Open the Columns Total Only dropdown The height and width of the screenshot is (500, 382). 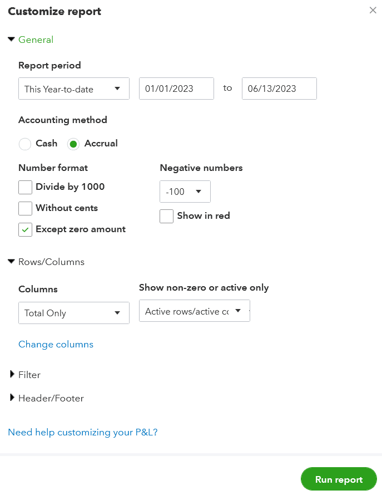tap(73, 313)
